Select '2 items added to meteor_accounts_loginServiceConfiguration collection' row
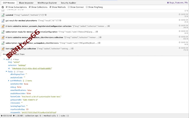Image resolution: width=189 pixels, height=118 pixels. pos(39,26)
